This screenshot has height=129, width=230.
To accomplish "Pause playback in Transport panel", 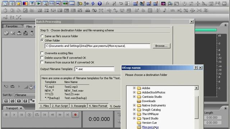I will 22,115.
